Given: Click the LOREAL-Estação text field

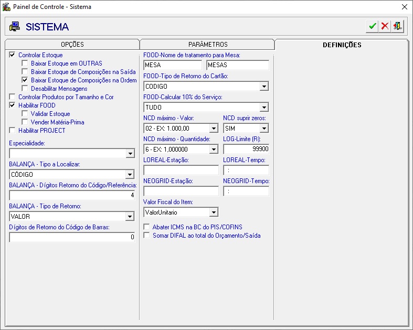Looking at the screenshot, I should coord(181,170).
